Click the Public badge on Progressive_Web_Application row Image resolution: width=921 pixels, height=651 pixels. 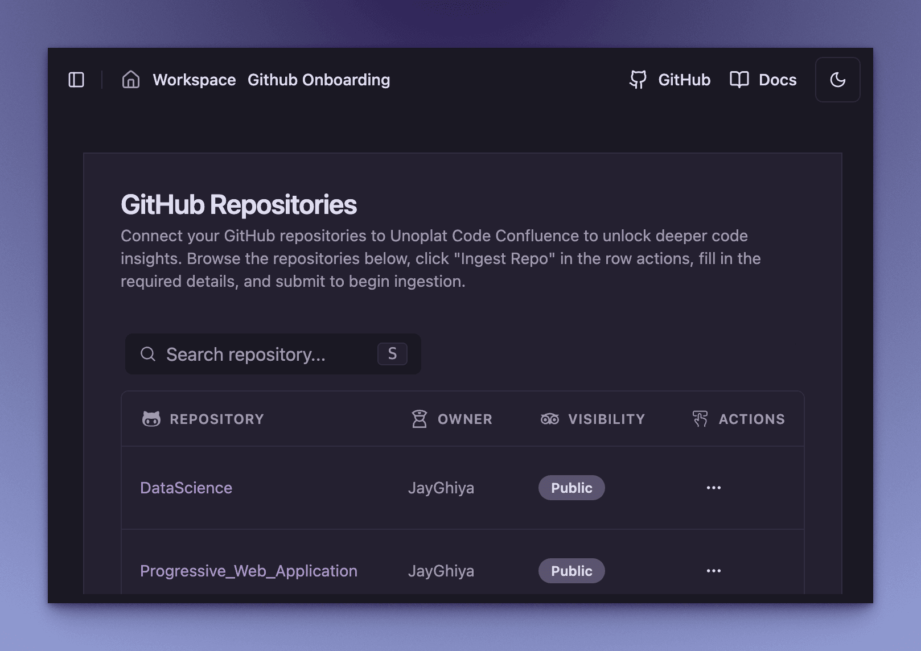click(571, 571)
